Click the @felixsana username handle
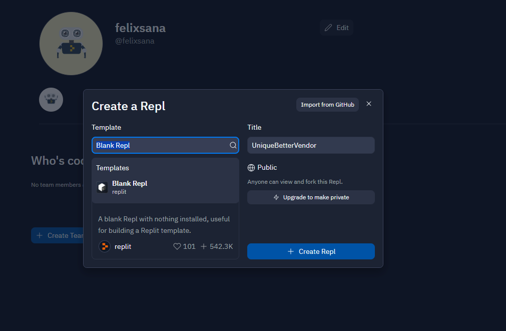The image size is (506, 331). click(x=135, y=41)
